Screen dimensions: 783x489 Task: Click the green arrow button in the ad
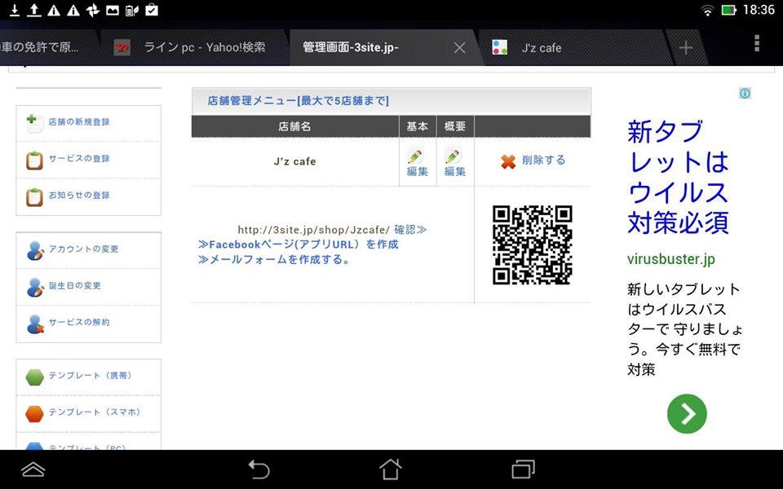(687, 414)
